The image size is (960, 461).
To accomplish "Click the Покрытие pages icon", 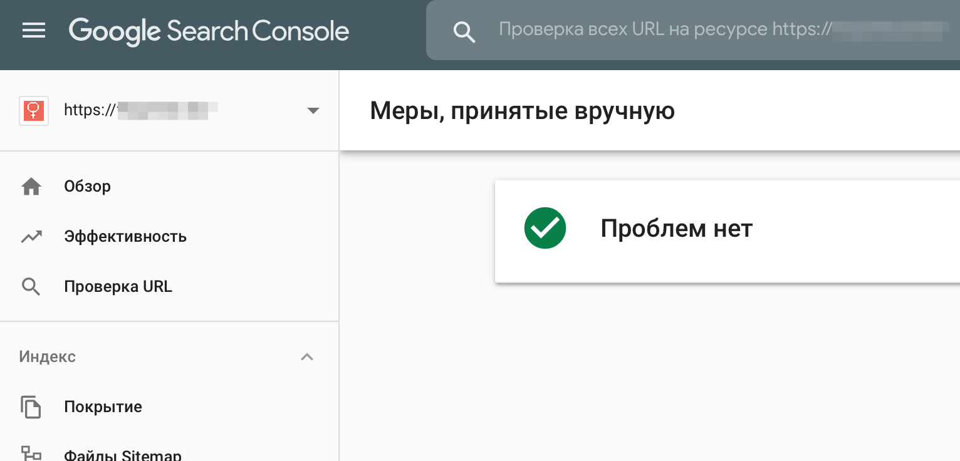I will (x=31, y=407).
